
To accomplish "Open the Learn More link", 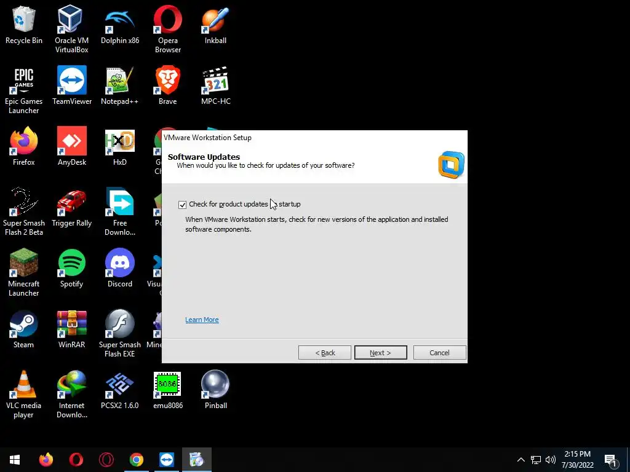I will (202, 320).
